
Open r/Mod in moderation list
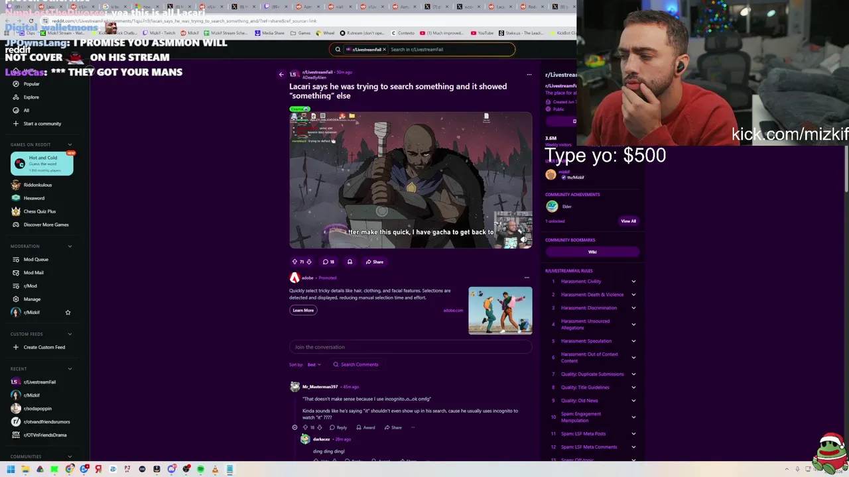[30, 286]
